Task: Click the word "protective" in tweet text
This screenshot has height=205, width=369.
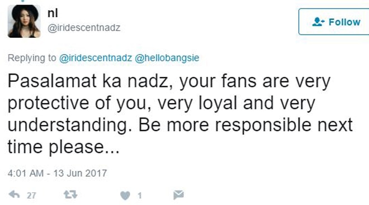Action: point(49,104)
